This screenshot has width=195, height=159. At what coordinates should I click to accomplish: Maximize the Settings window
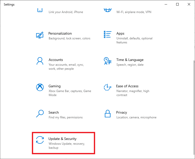pyautogui.click(x=177, y=4)
